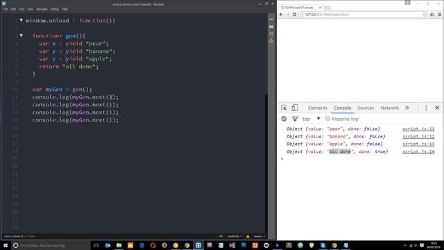This screenshot has height=250, width=444.
Task: Switch to the Sources tab in DevTools
Action: [x=366, y=108]
